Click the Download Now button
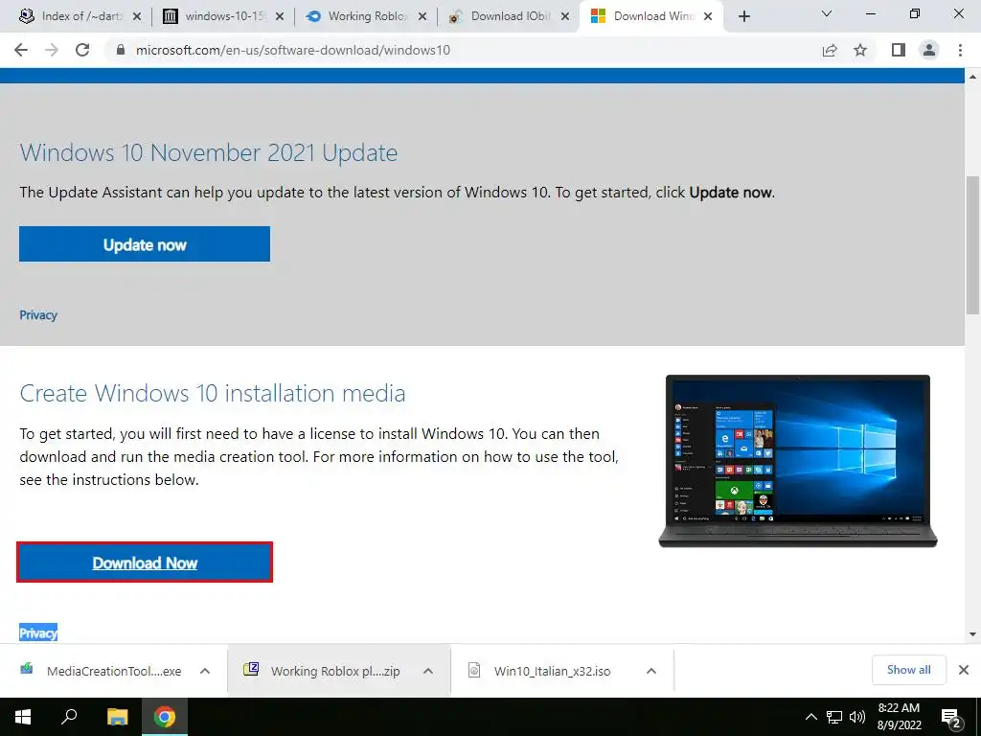This screenshot has height=736, width=981. tap(145, 563)
